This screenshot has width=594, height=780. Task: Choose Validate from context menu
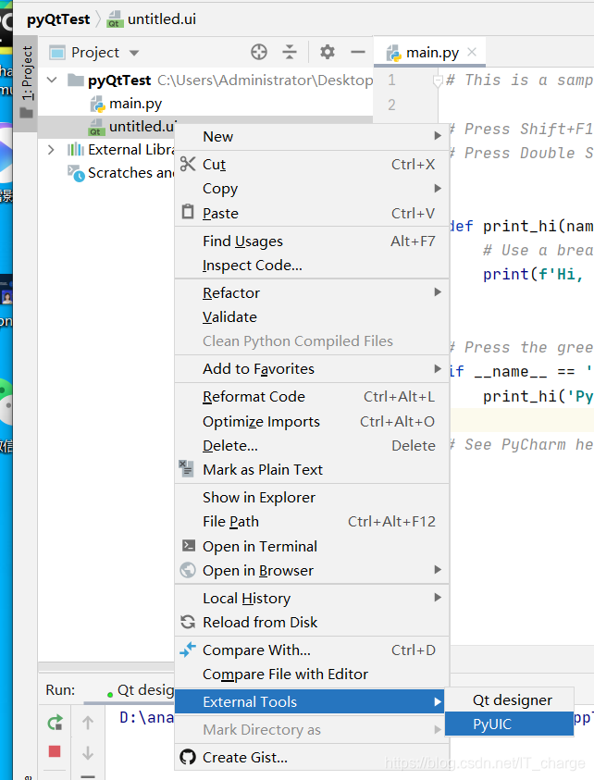pos(312,316)
